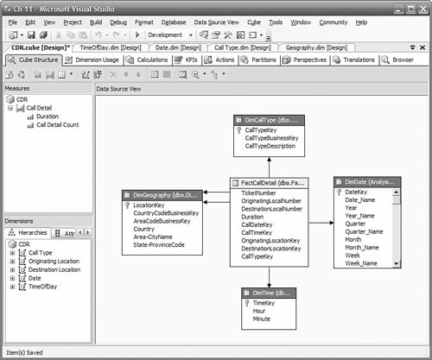Click the New Linked Object icon
The image size is (432, 360).
[98, 75]
